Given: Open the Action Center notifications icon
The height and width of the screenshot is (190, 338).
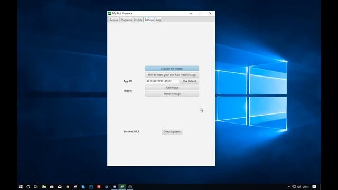Looking at the screenshot, I should 314,187.
